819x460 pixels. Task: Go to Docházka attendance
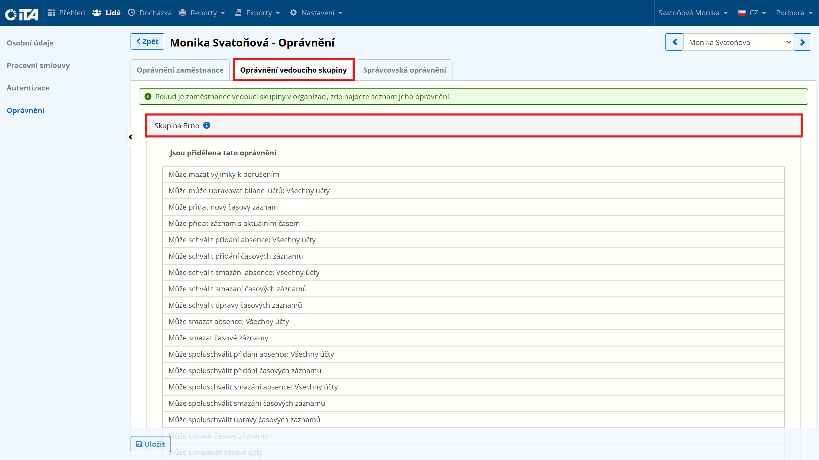tap(149, 13)
